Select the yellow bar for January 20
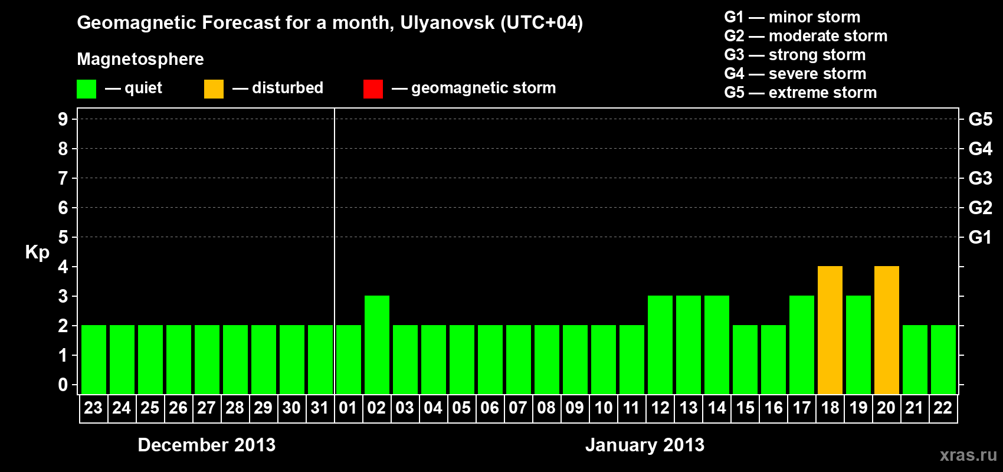 pyautogui.click(x=886, y=330)
